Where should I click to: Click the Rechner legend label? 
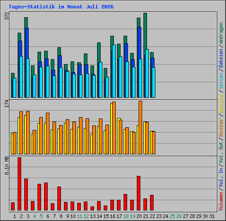coord(221,127)
